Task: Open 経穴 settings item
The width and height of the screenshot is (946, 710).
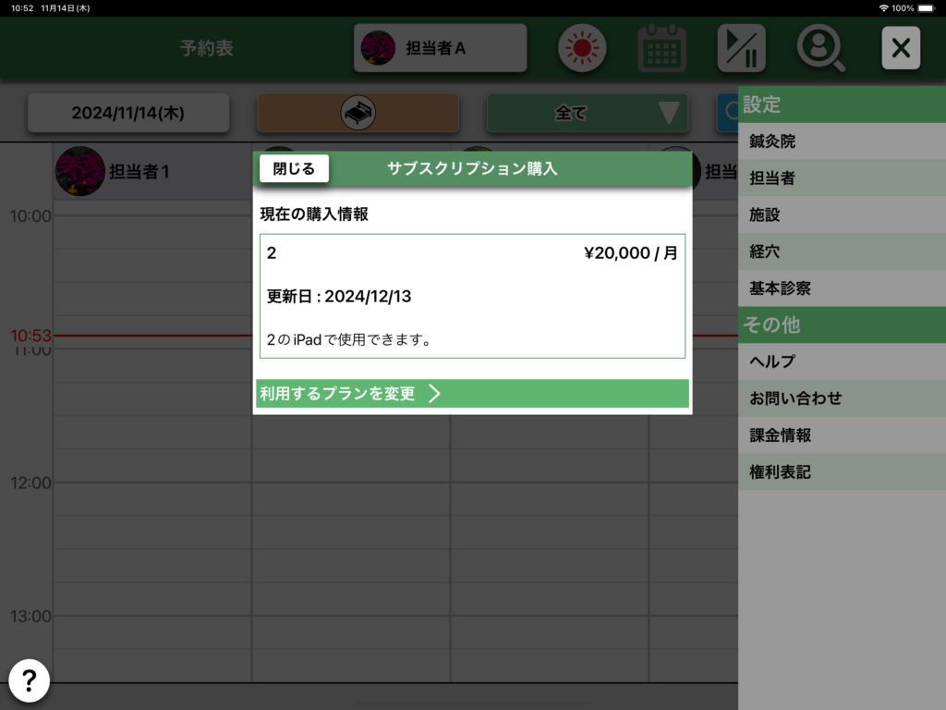Action: [842, 251]
